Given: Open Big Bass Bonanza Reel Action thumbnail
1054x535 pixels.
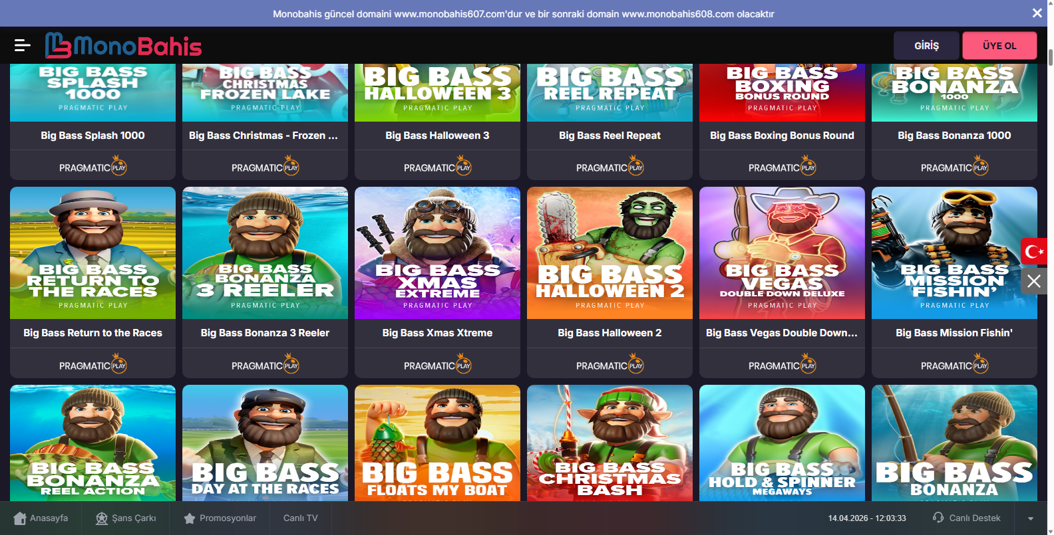Looking at the screenshot, I should point(92,443).
